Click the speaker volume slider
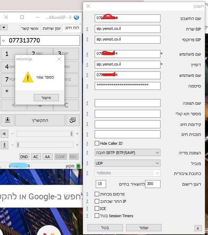 [45, 134]
